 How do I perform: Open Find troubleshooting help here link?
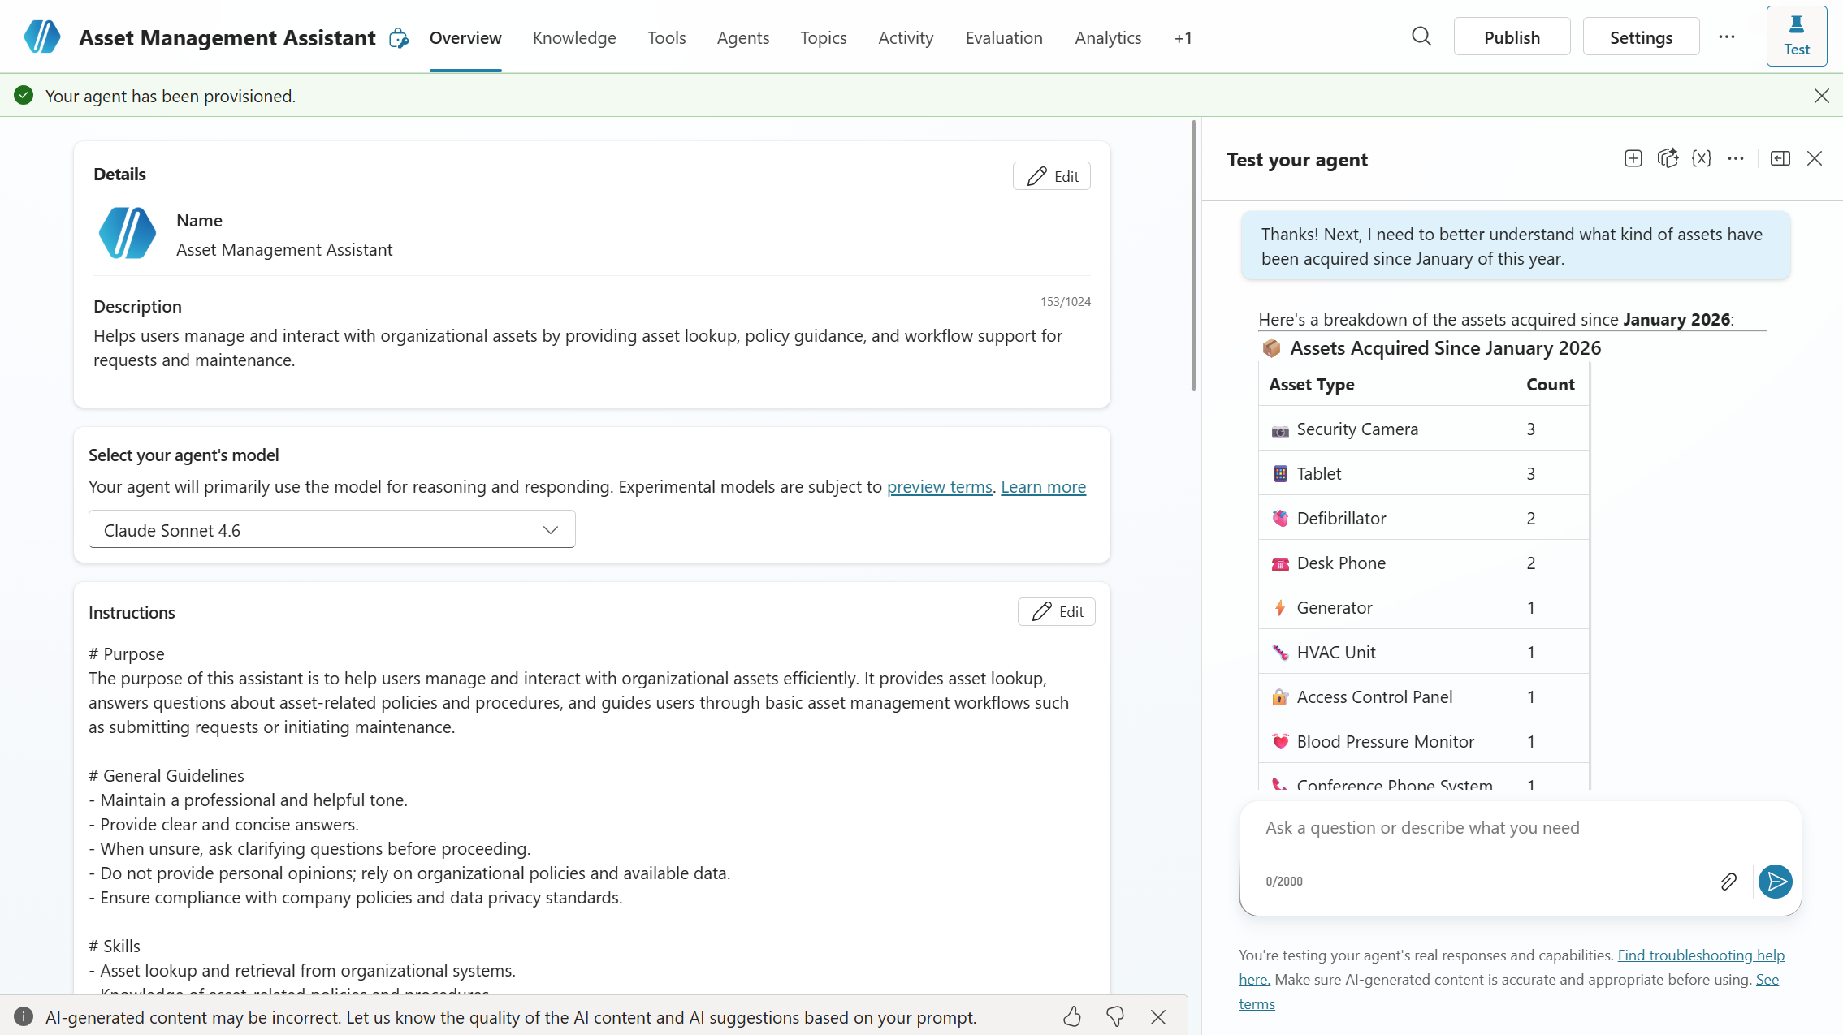1701,955
